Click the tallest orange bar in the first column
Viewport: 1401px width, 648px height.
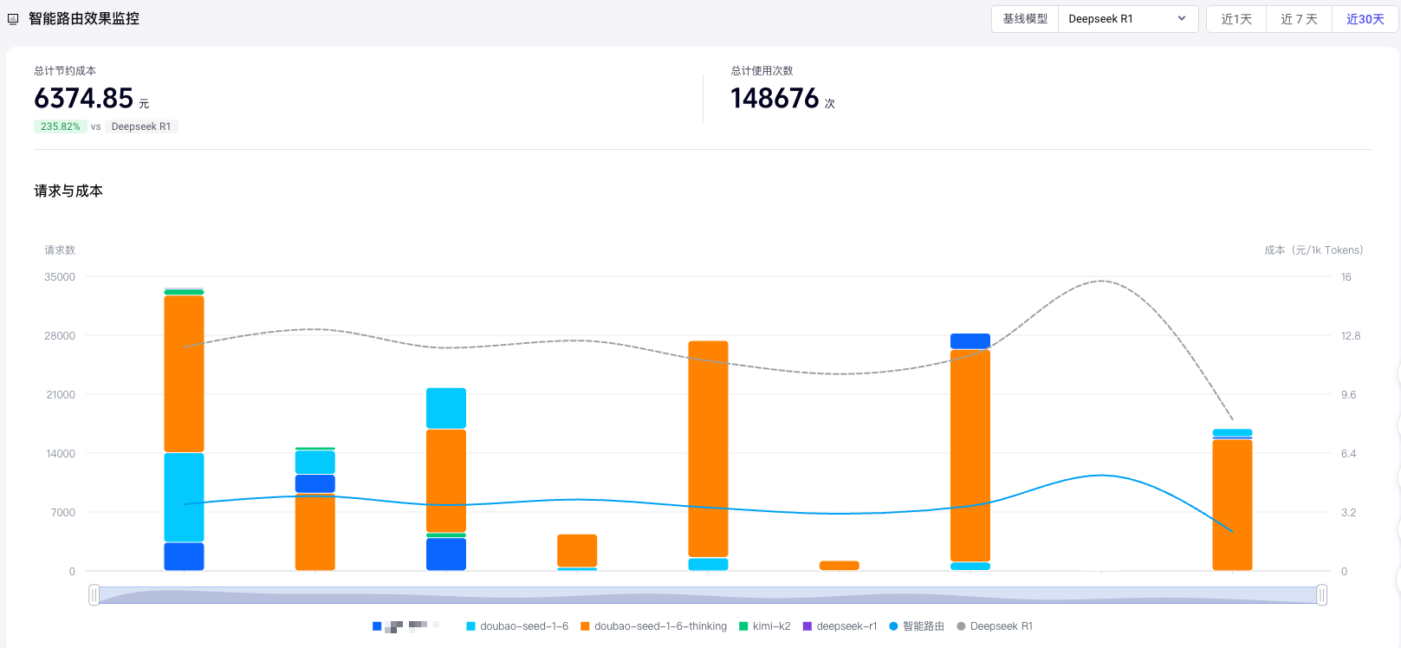point(184,373)
